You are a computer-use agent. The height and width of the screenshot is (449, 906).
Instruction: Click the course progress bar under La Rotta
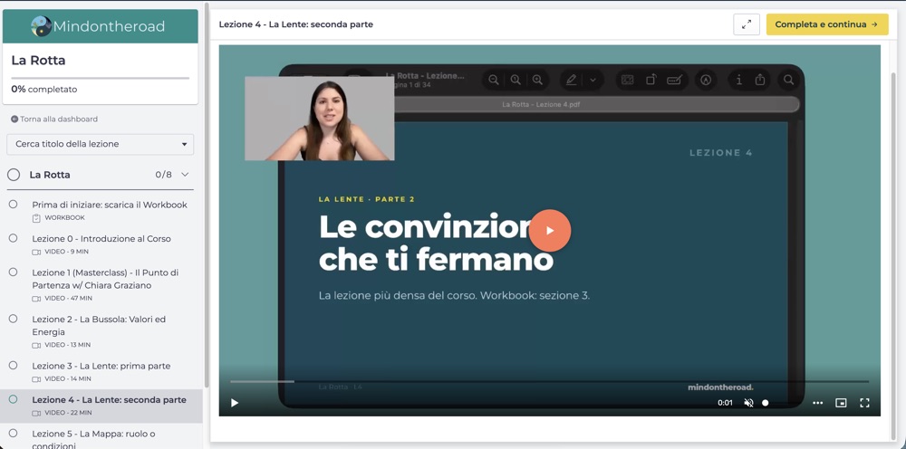pos(100,78)
